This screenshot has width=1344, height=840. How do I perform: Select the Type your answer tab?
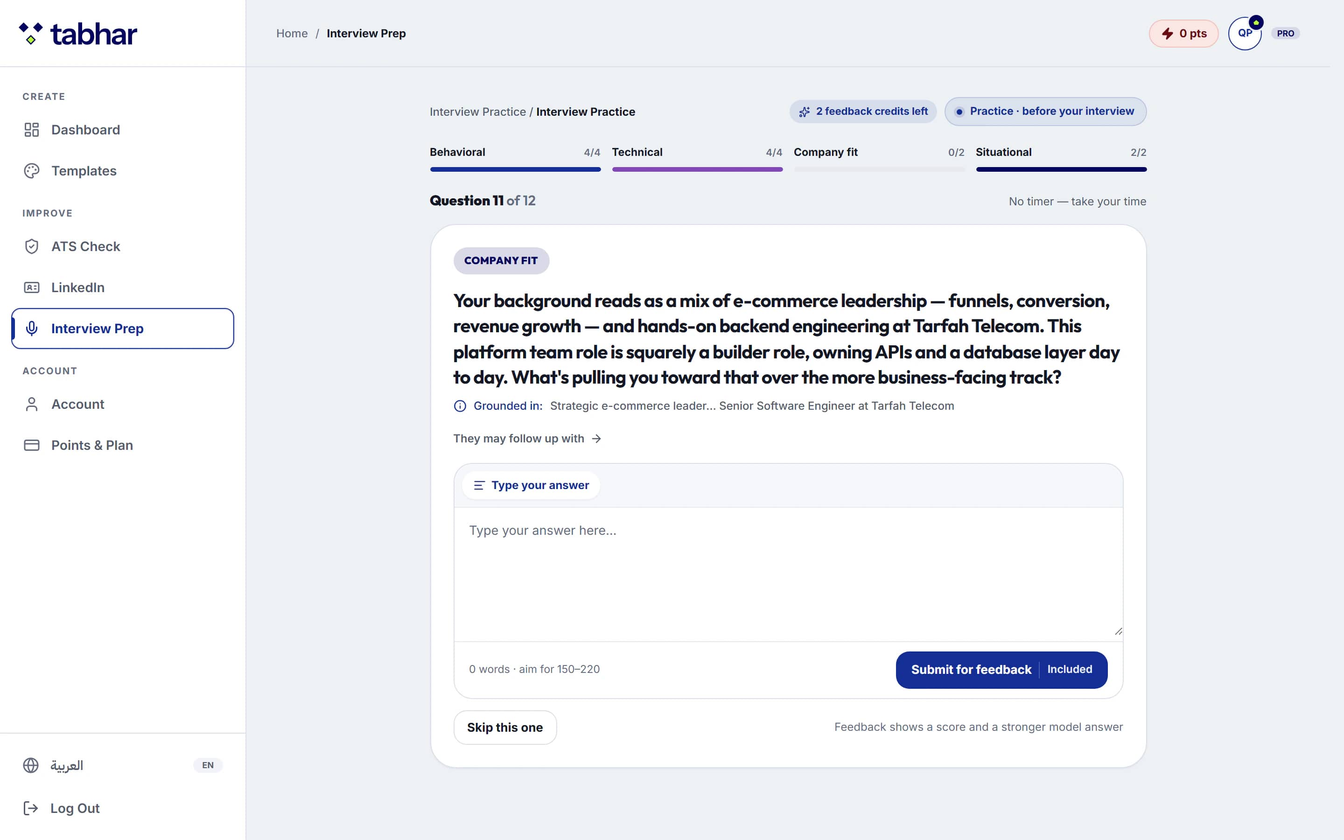click(531, 485)
